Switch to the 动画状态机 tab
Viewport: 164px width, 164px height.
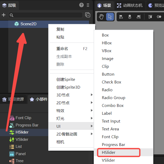click(130, 5)
